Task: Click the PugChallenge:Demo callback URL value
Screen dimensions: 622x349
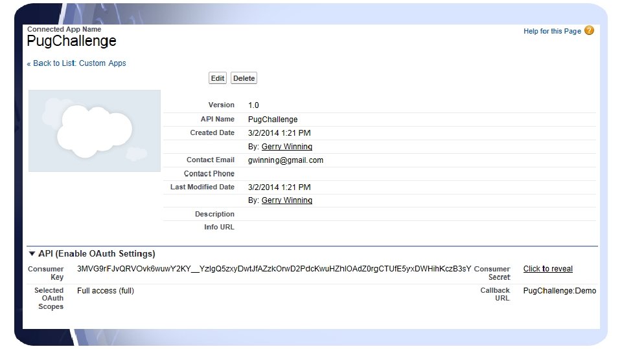Action: click(559, 291)
